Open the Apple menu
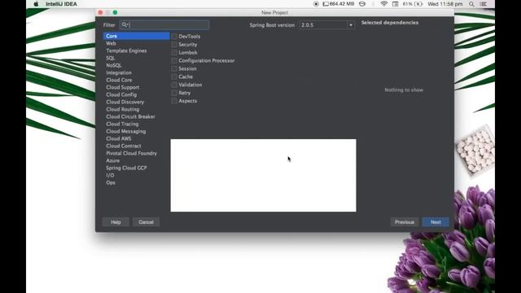The image size is (521, 293). coord(36,4)
